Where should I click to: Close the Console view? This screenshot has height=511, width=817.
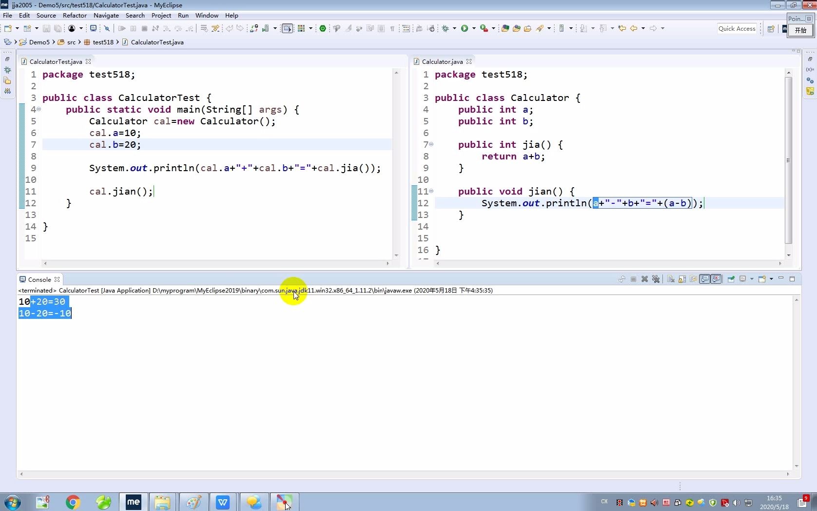[x=57, y=279]
